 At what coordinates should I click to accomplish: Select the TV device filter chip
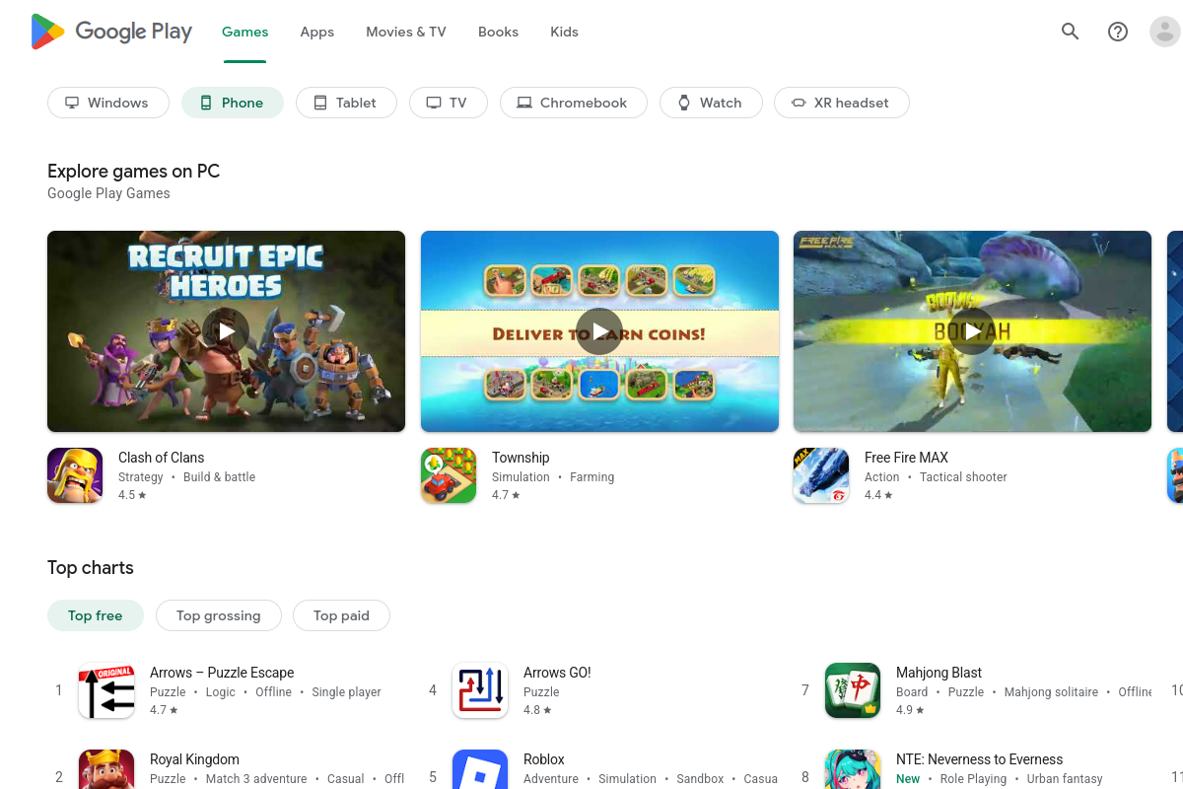(448, 103)
